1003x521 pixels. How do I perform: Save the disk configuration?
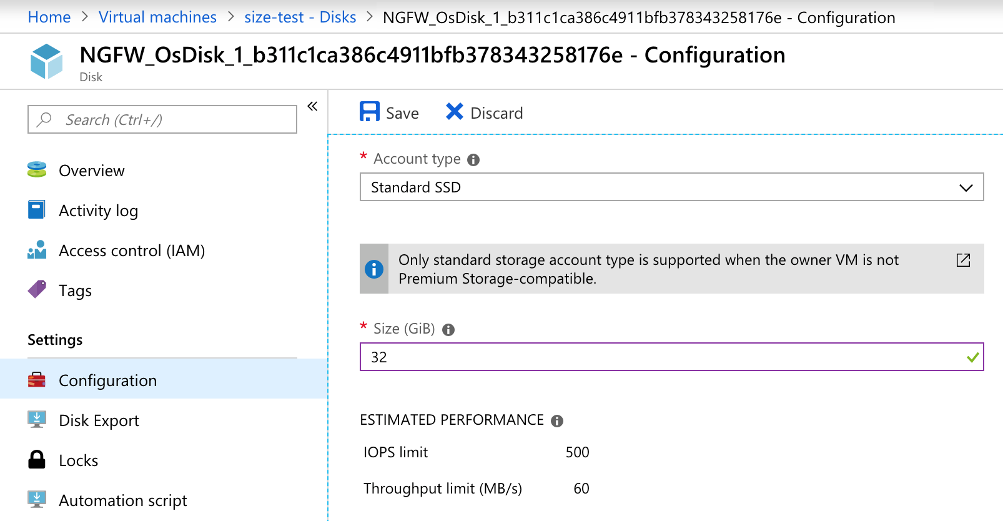point(389,112)
